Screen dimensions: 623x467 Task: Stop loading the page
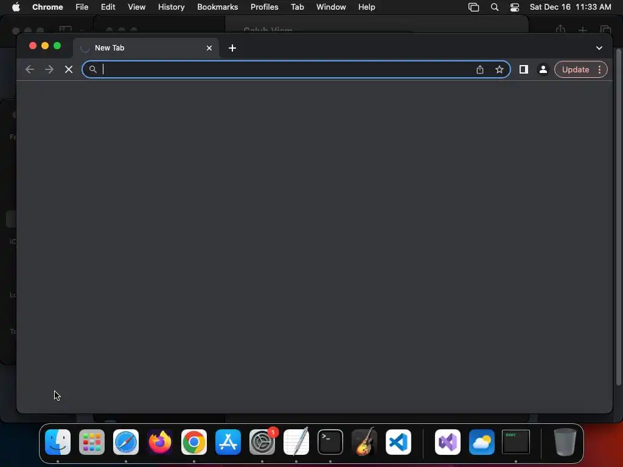(x=69, y=69)
